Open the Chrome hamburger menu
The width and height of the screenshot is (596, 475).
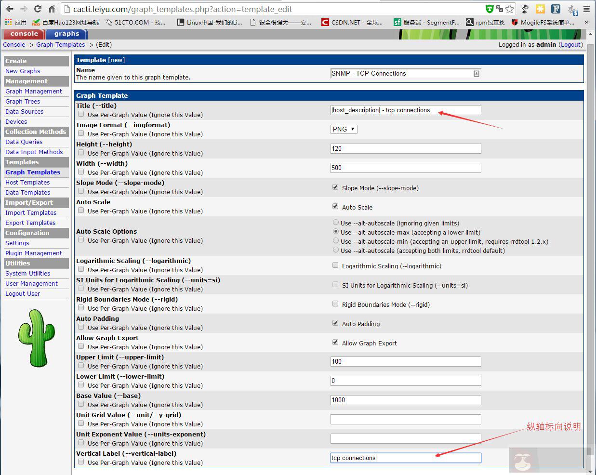586,9
